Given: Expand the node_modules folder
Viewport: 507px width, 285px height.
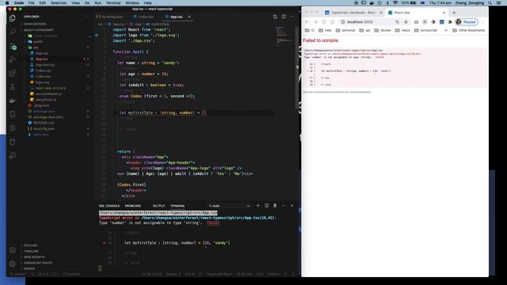Looking at the screenshot, I should tap(45, 36).
